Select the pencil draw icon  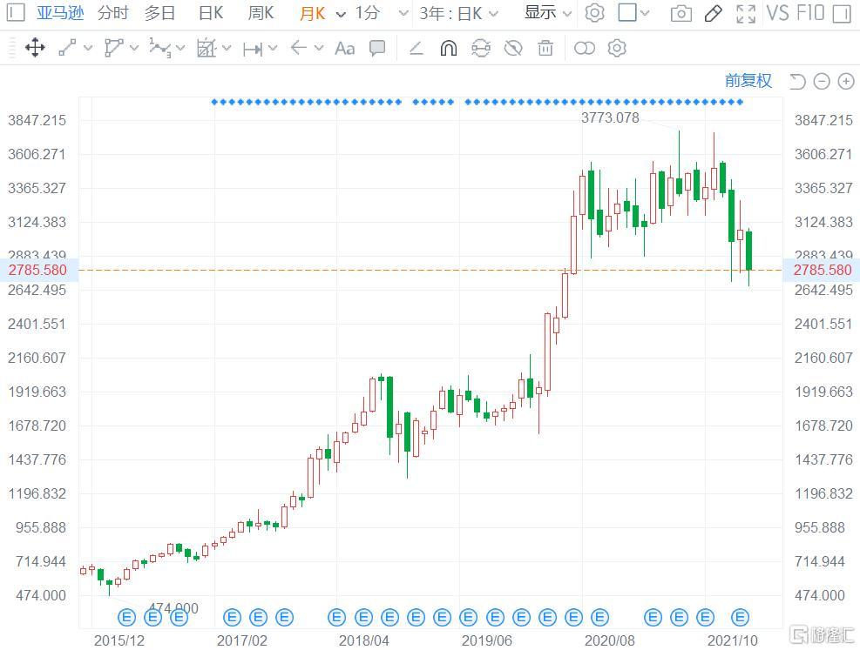pos(713,13)
